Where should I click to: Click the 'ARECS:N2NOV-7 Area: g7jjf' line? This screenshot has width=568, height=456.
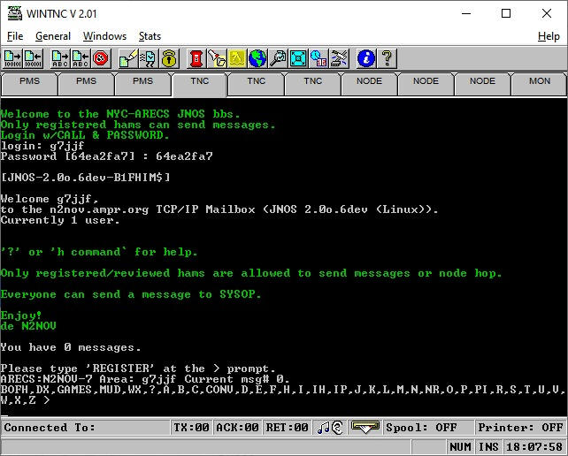[x=145, y=379]
